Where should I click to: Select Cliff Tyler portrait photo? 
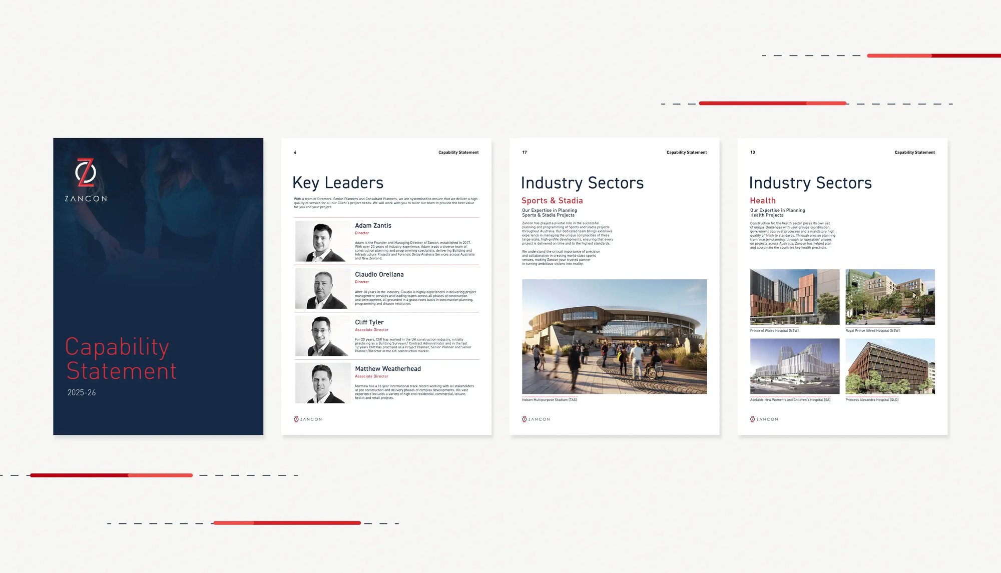pyautogui.click(x=323, y=336)
